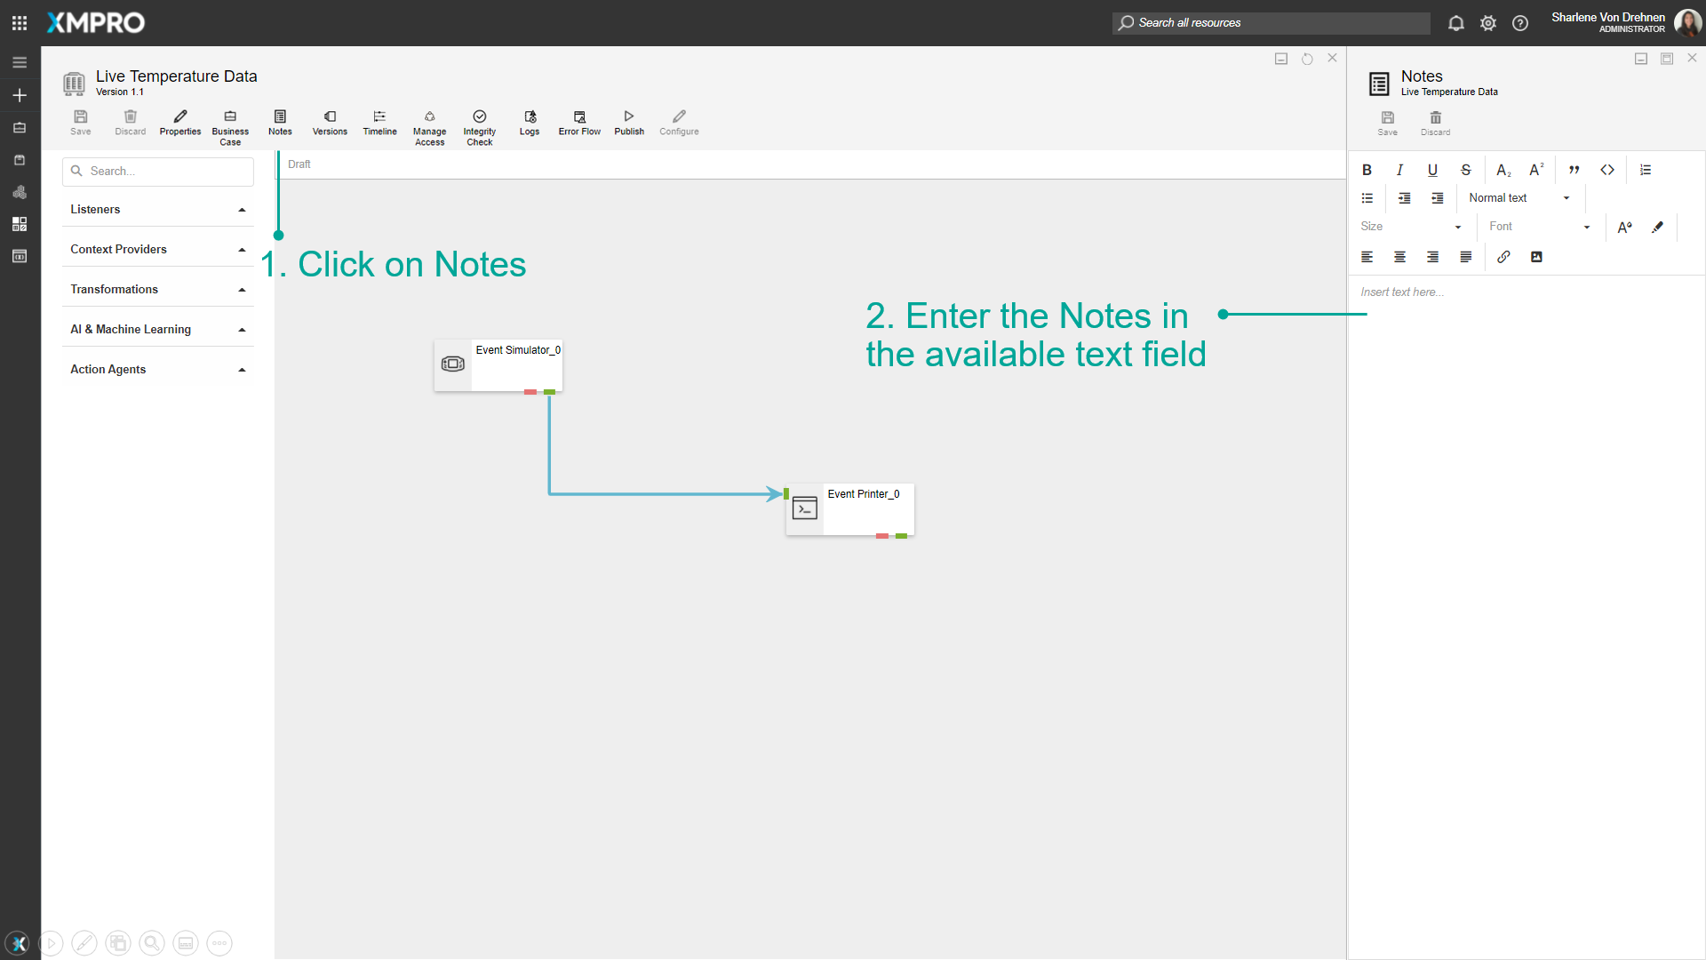Insert an image in the notes editor
Image resolution: width=1706 pixels, height=960 pixels.
pos(1536,257)
